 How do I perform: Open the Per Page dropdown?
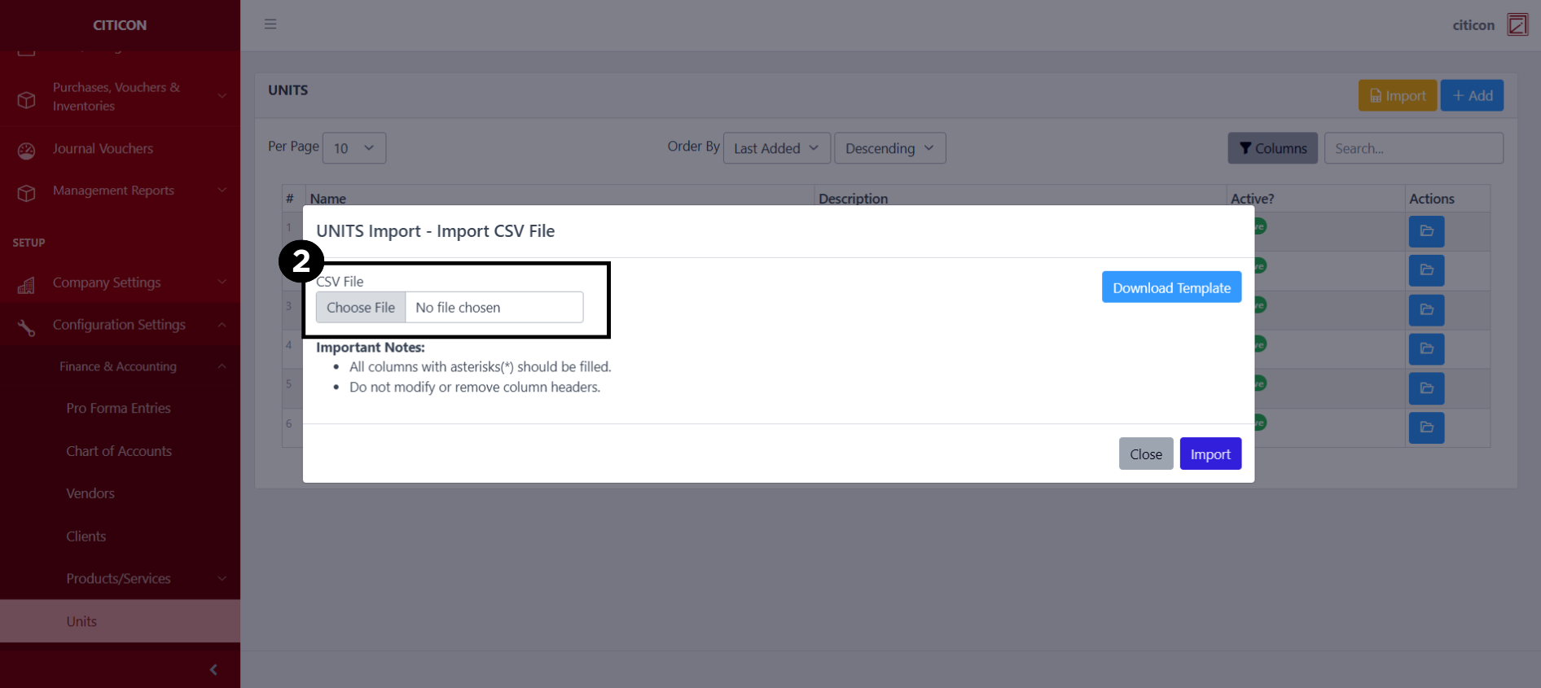click(x=354, y=148)
